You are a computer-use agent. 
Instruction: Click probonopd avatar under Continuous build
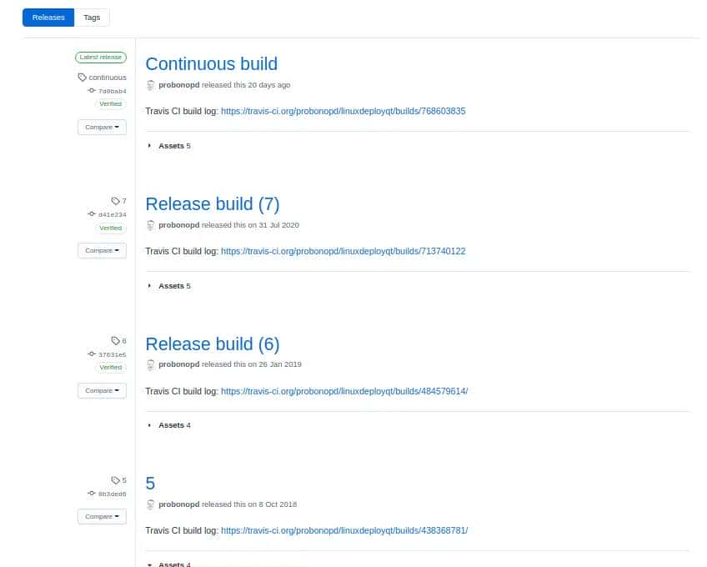[151, 85]
